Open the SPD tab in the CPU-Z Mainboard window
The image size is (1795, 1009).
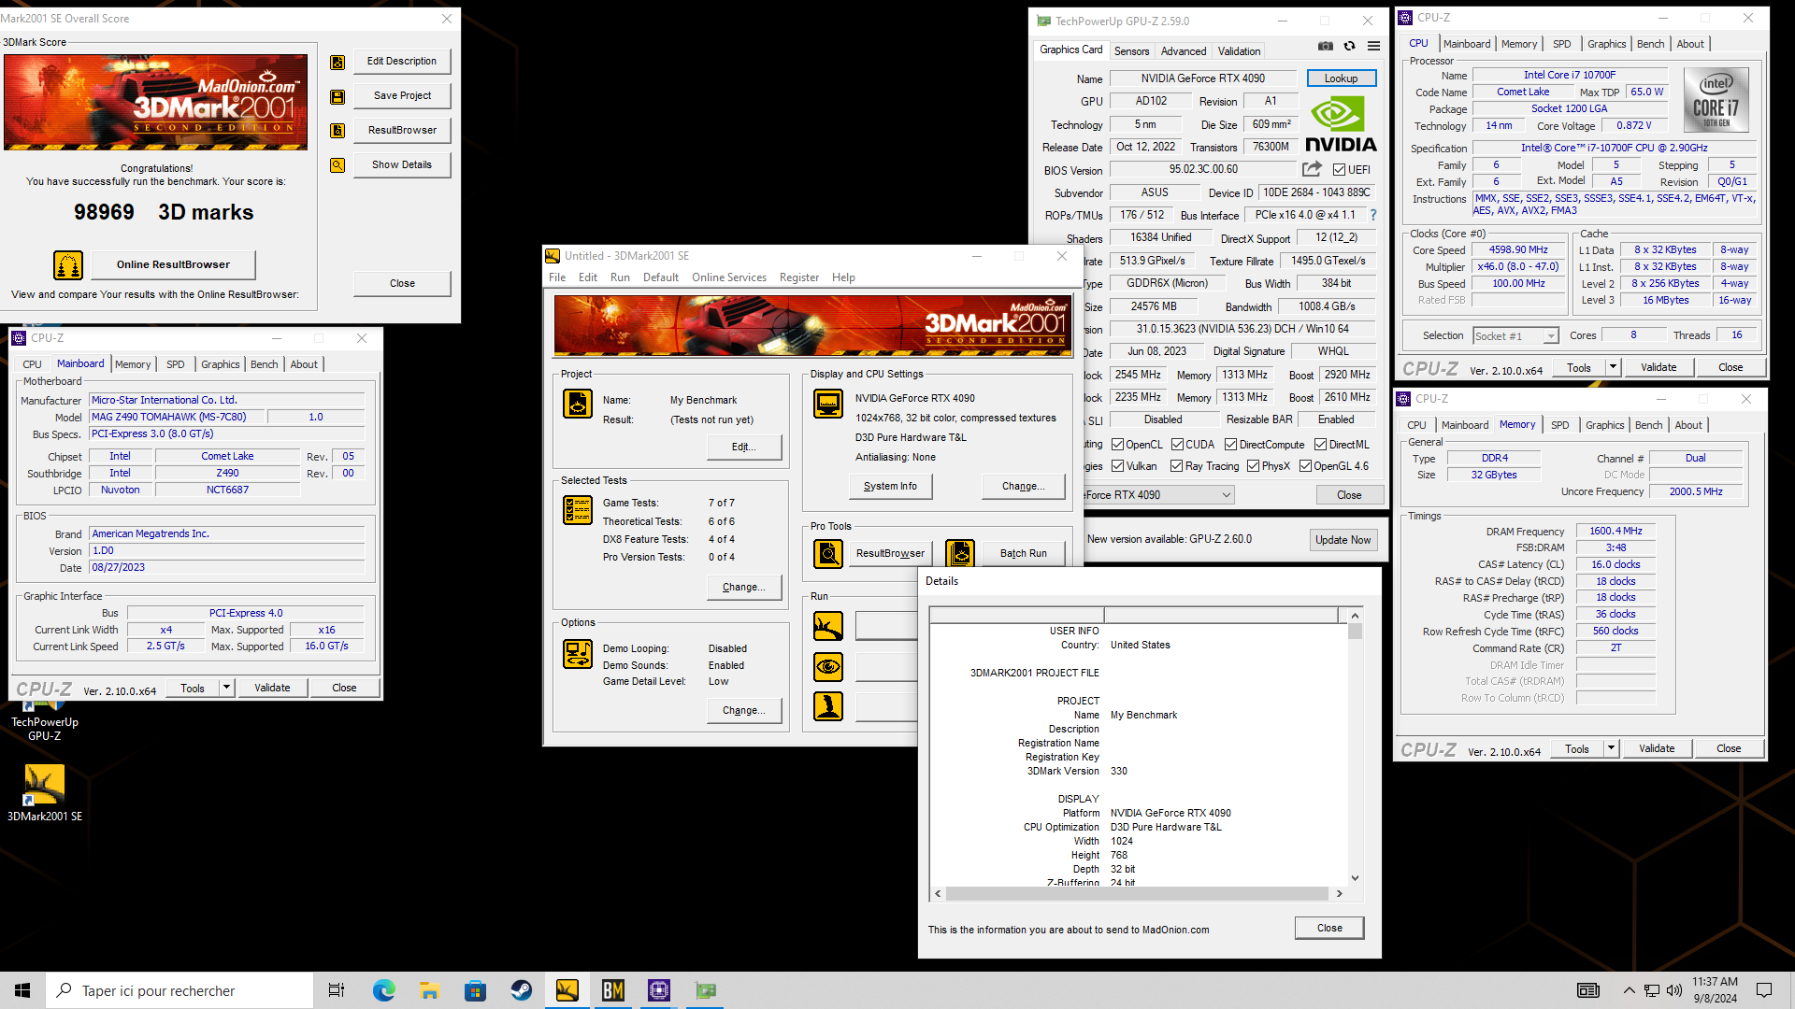coord(176,364)
